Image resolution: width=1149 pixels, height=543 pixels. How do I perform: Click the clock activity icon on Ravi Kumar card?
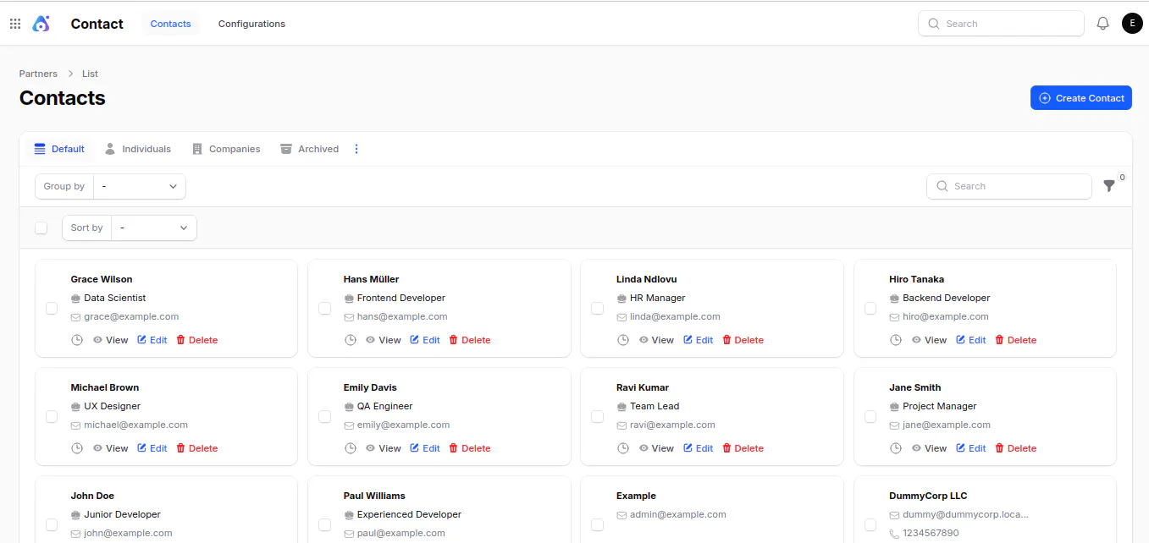(x=623, y=448)
